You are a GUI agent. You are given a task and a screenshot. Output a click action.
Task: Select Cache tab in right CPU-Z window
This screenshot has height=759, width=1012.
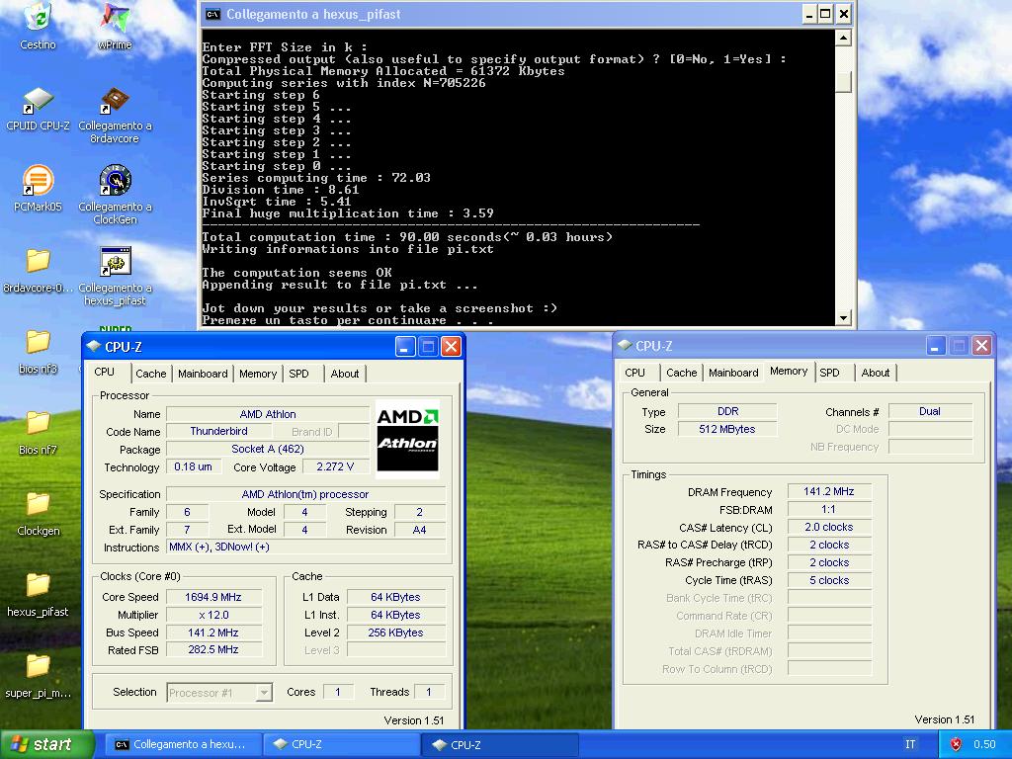click(682, 373)
